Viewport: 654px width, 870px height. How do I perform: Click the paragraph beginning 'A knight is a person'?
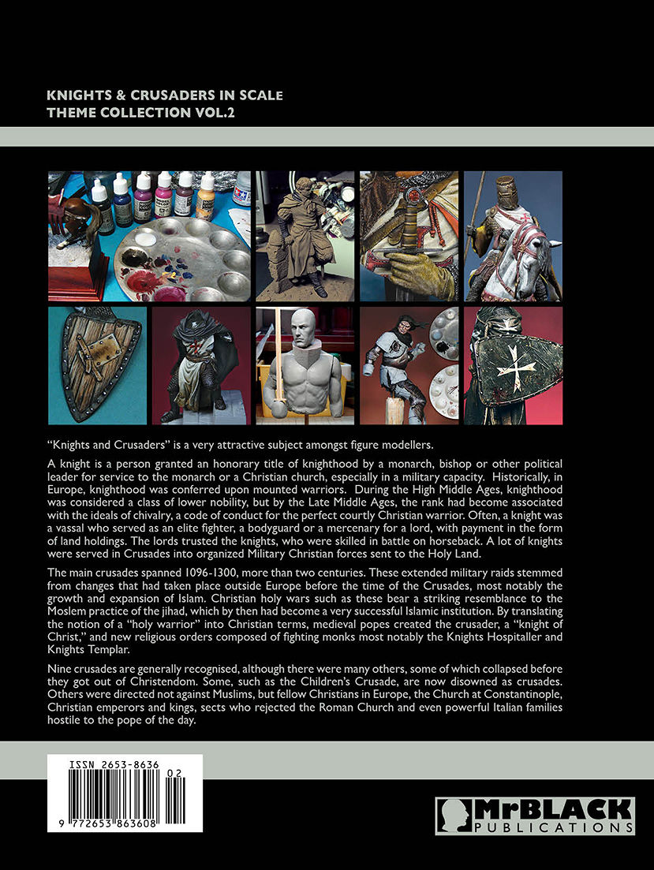(305, 509)
